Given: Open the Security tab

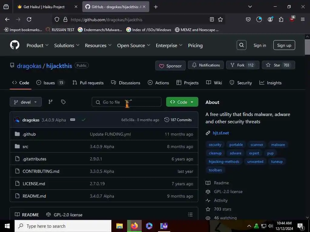Looking at the screenshot, I should (x=241, y=83).
